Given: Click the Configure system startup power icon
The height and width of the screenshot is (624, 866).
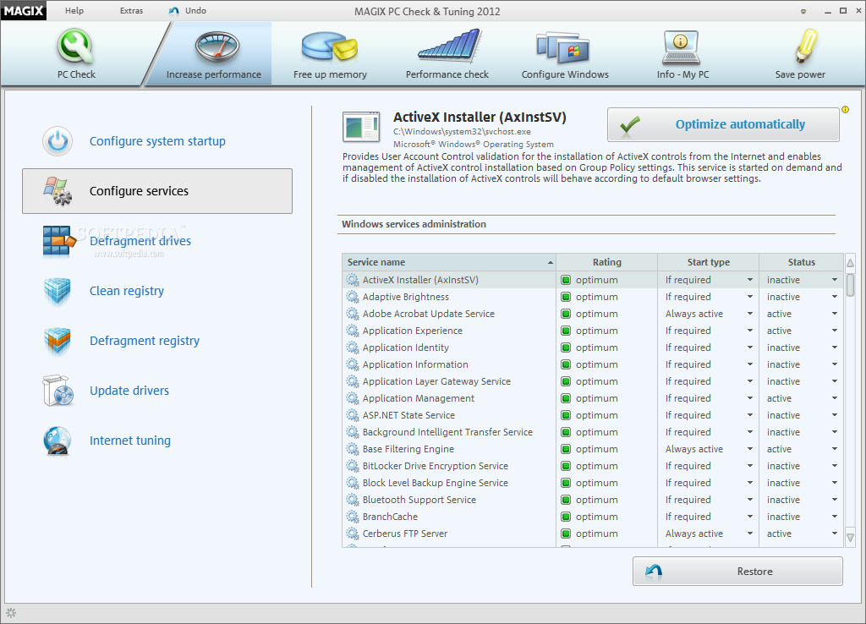Looking at the screenshot, I should [58, 141].
